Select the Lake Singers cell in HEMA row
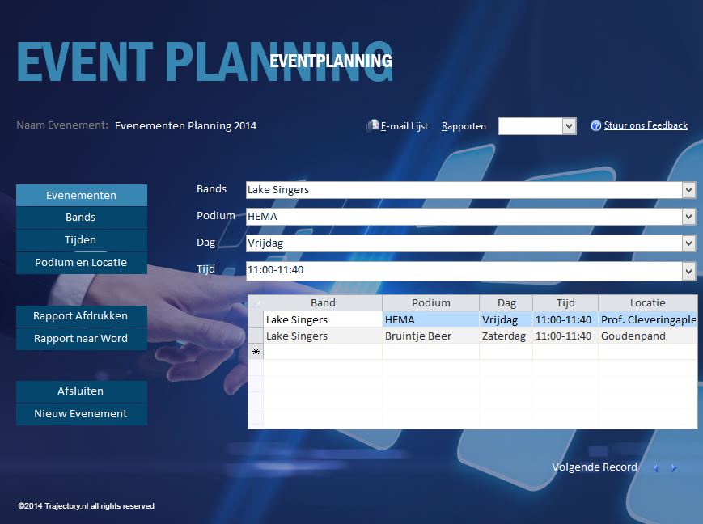703x524 pixels. click(x=323, y=319)
